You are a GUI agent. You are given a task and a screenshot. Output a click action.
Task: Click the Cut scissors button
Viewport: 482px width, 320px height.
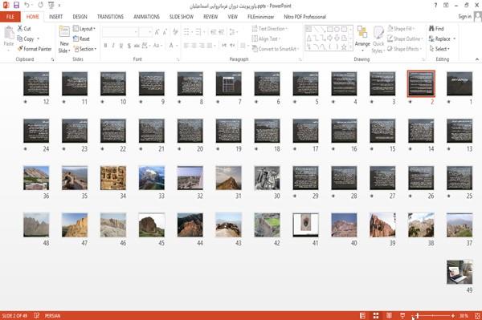pos(24,29)
